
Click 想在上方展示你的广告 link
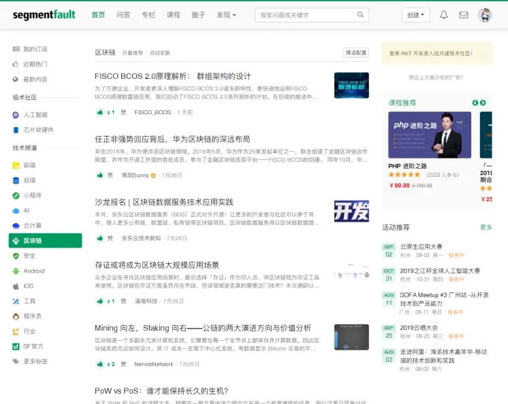click(436, 78)
